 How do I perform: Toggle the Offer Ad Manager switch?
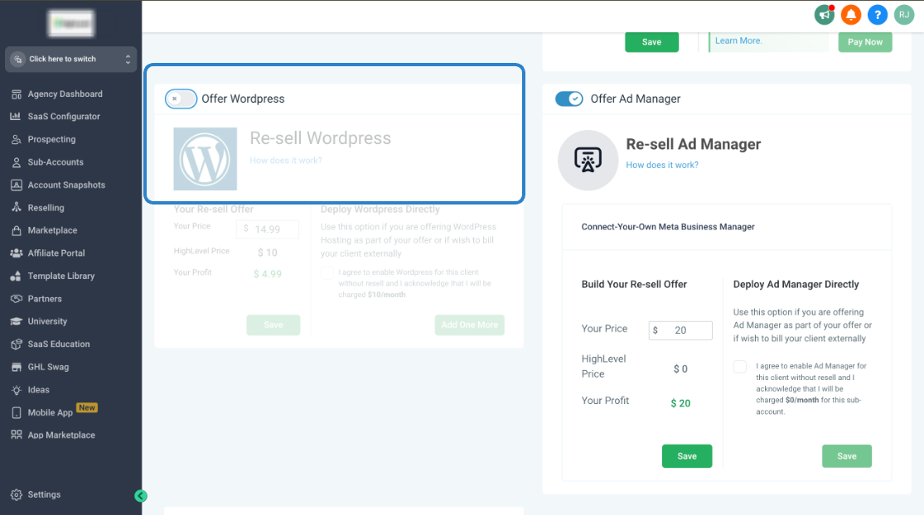[569, 99]
